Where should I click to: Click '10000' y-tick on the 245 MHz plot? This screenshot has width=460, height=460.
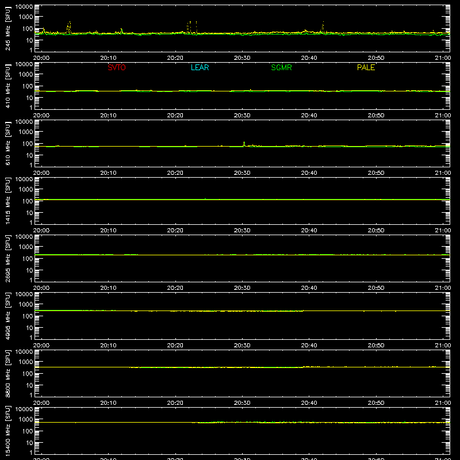(x=24, y=7)
